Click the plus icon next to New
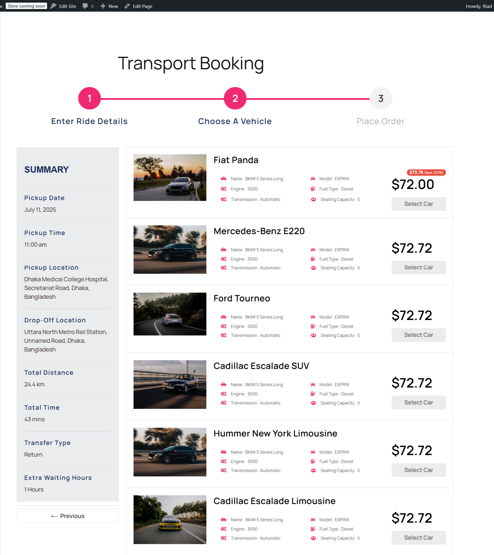The image size is (494, 555). 103,6
